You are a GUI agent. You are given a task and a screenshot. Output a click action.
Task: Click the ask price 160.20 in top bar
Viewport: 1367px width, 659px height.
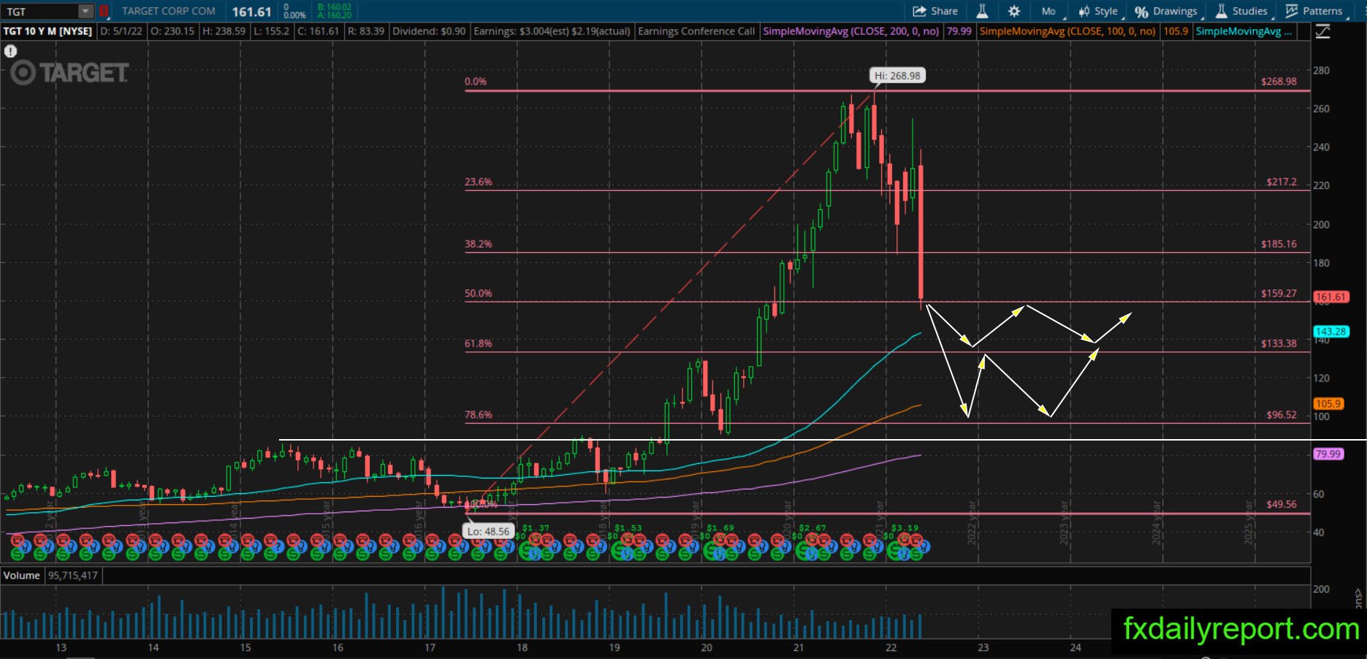pyautogui.click(x=335, y=15)
